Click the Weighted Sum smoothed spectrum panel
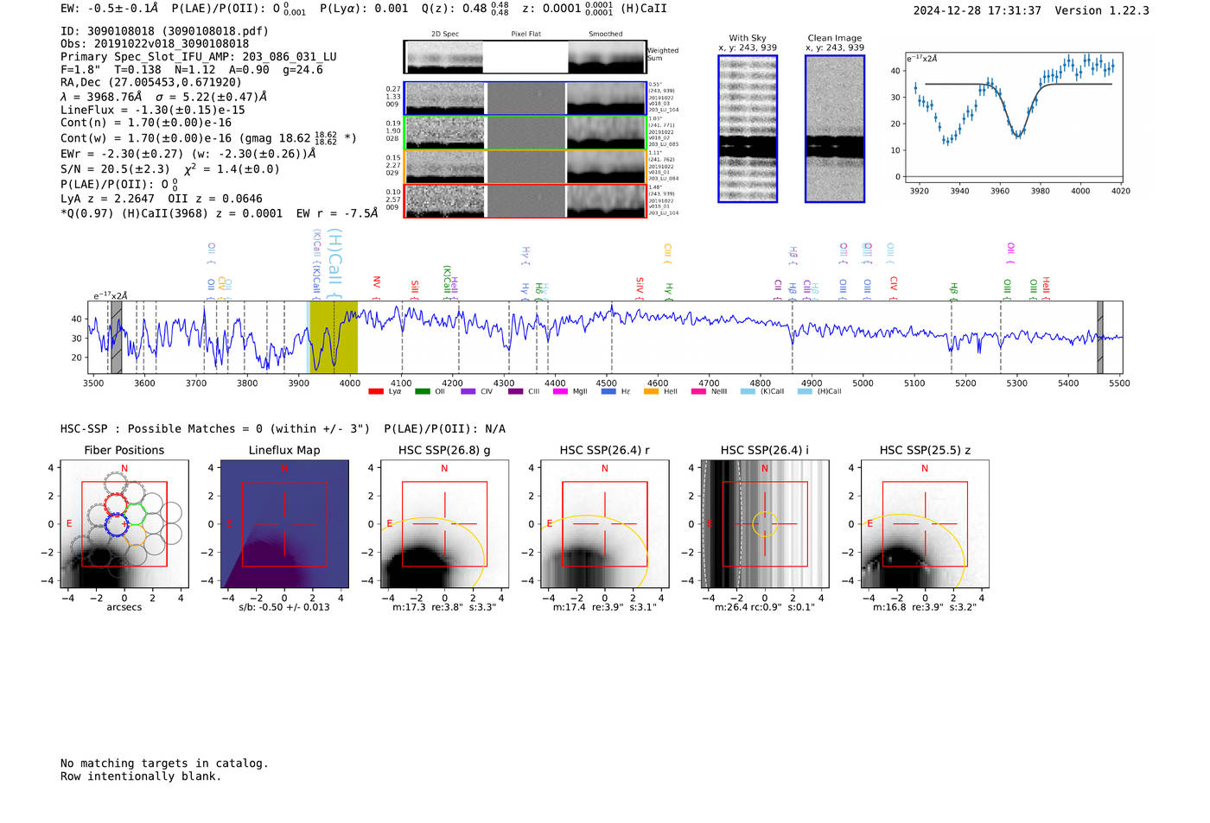Screen dimensions: 1210x823 (607, 57)
